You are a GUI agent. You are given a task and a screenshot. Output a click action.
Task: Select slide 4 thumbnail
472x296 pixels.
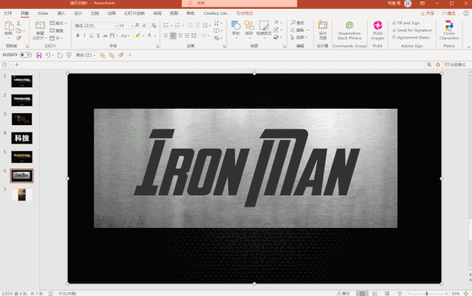[22, 138]
